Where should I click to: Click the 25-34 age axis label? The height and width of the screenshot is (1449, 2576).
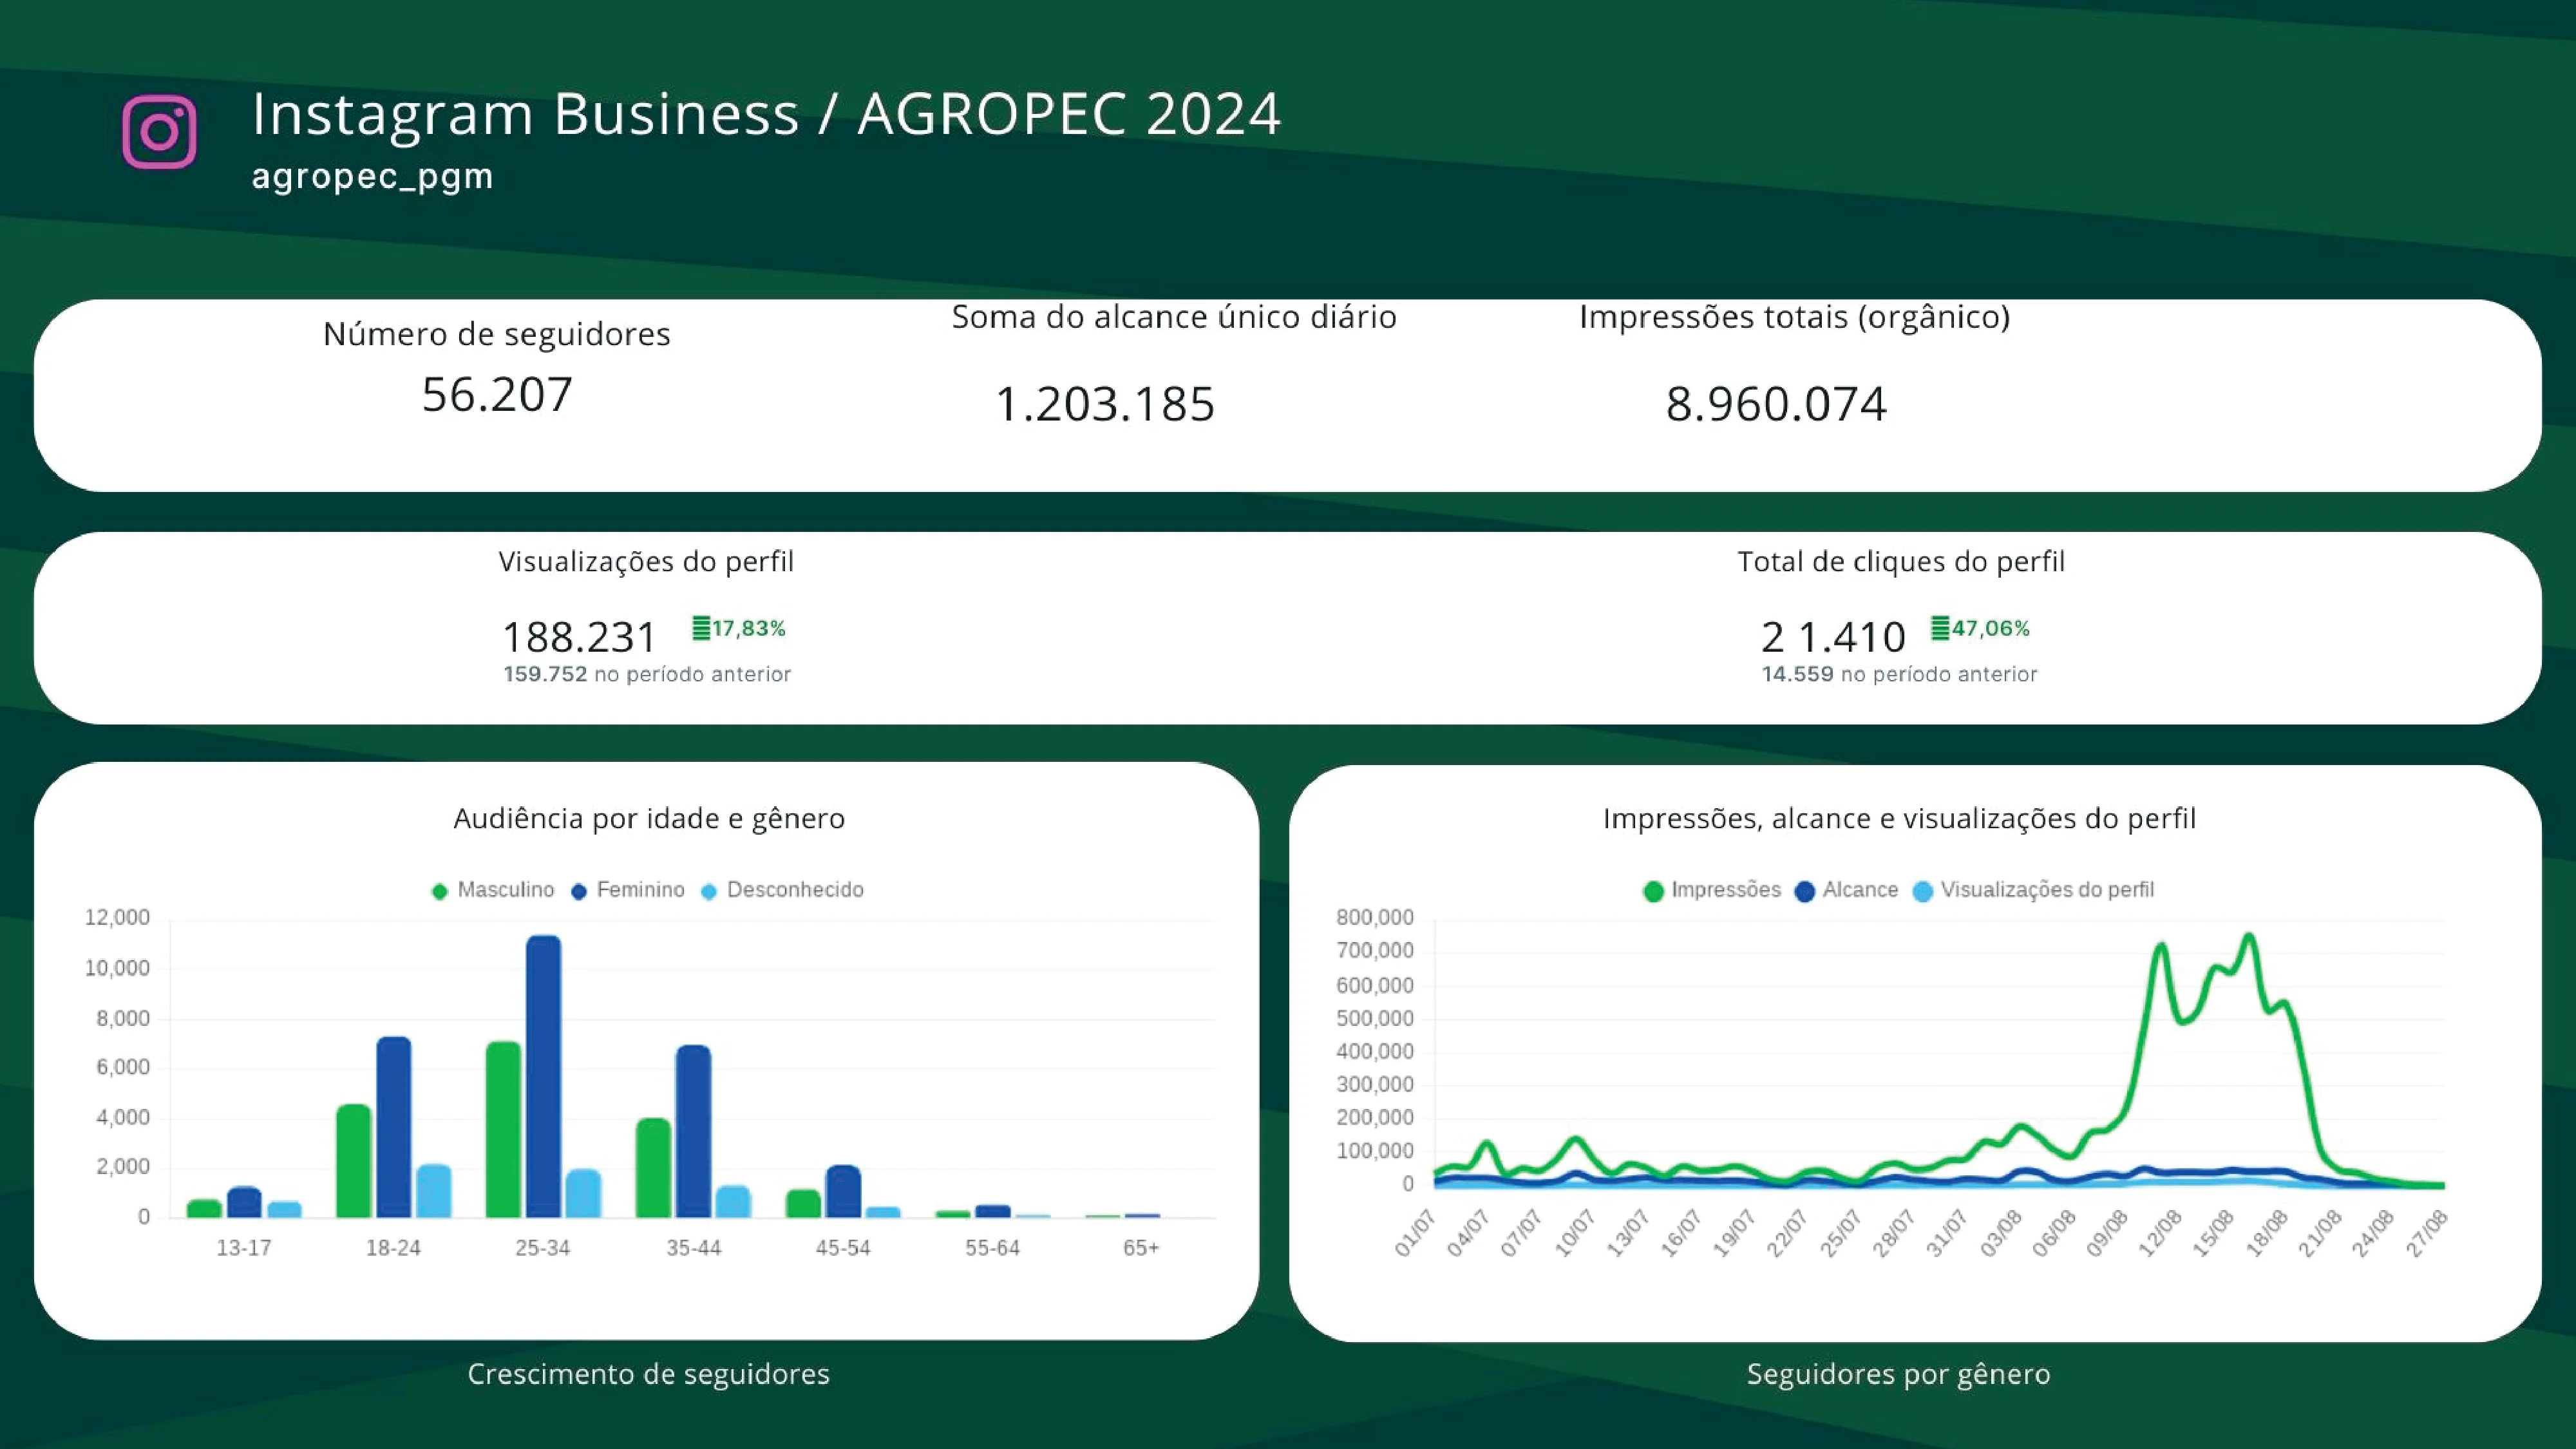point(543,1248)
